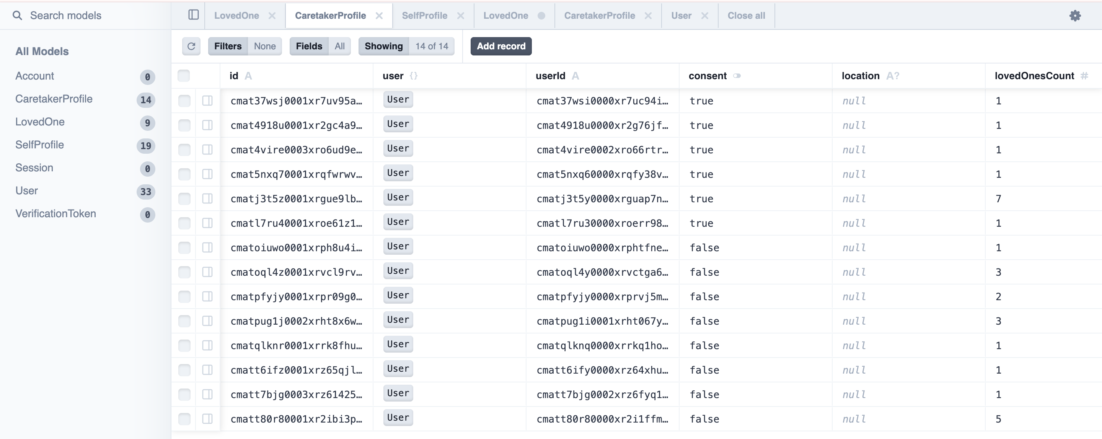Switch to the SelfProfile tab
This screenshot has width=1102, height=439.
click(424, 16)
